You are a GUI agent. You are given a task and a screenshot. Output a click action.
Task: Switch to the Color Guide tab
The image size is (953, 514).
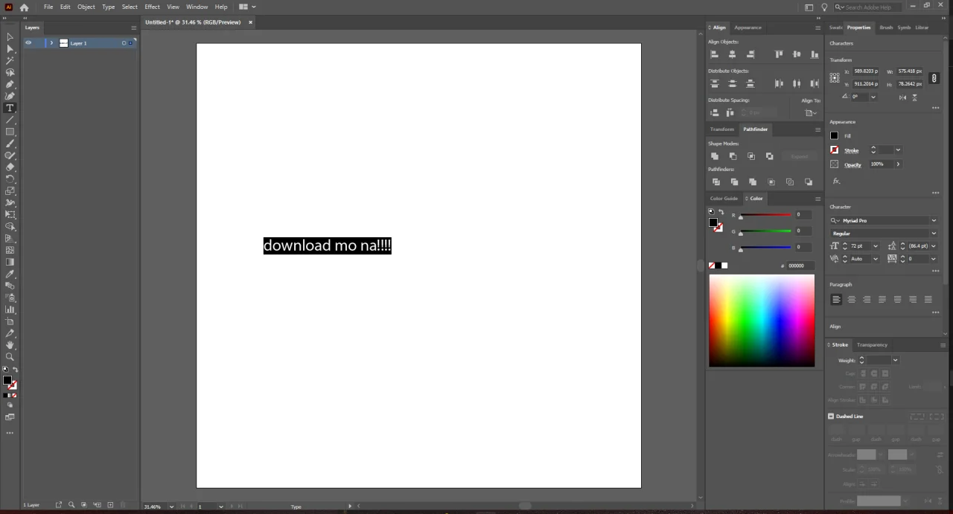(724, 199)
